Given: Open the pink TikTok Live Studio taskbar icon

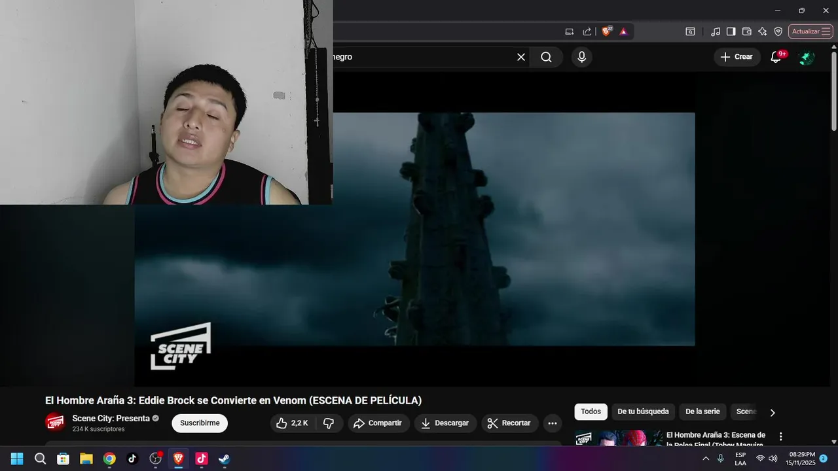Looking at the screenshot, I should [201, 459].
